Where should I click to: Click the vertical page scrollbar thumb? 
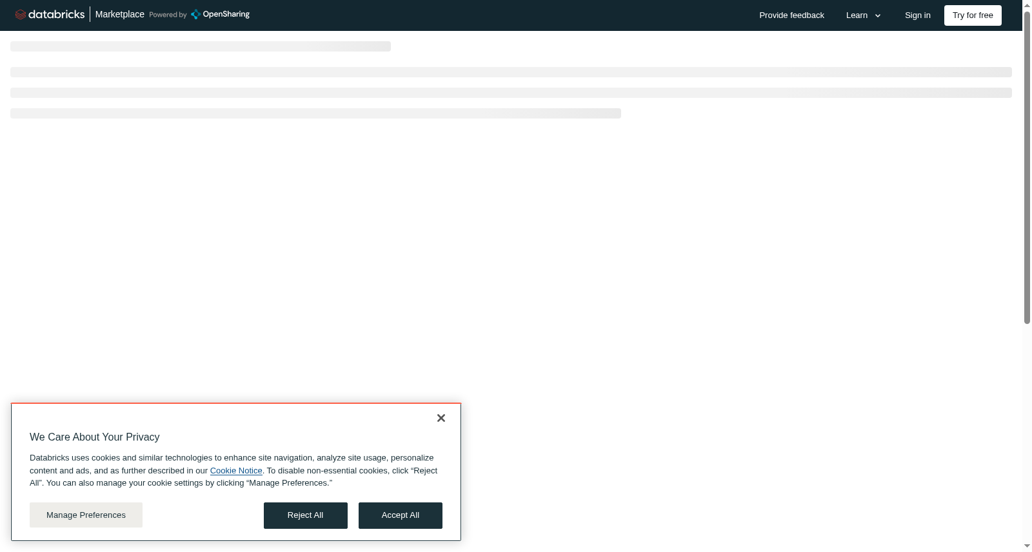[x=1027, y=167]
